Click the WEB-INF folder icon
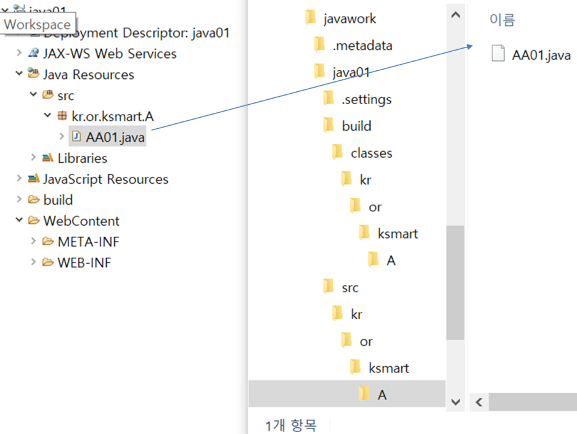The height and width of the screenshot is (434, 577). tap(48, 262)
